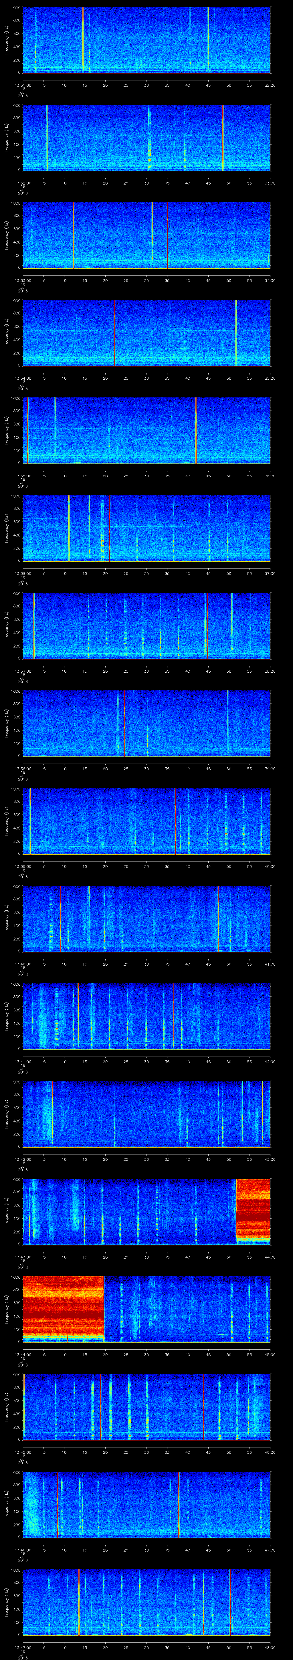Select the '13:43:00' start time label

coord(23,1257)
